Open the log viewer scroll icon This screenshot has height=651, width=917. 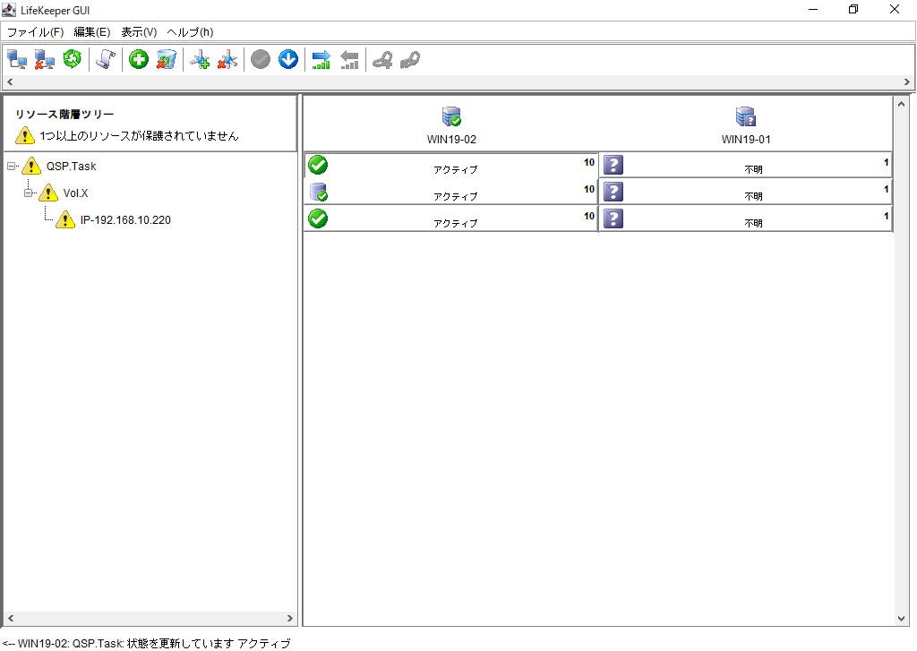[106, 60]
